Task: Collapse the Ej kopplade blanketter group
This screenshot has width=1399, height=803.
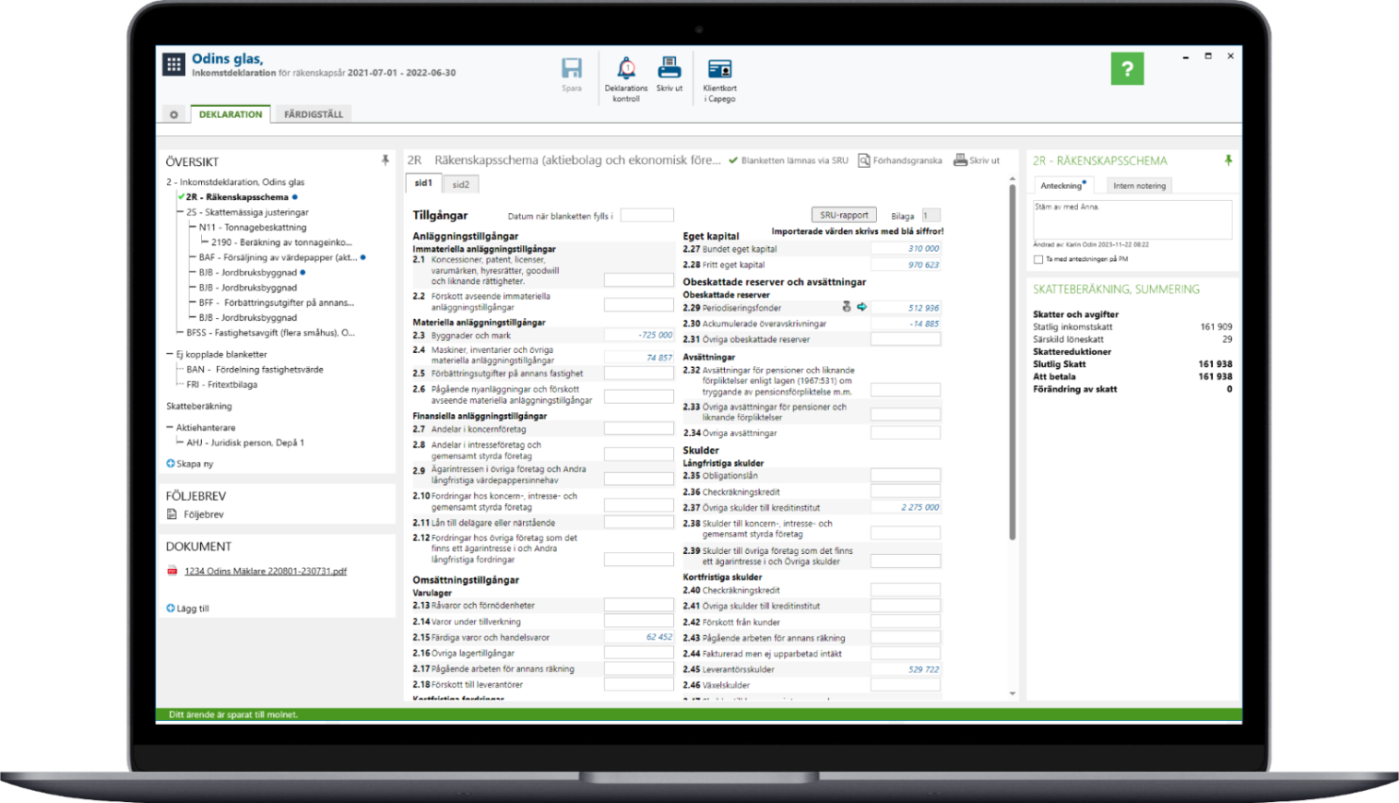Action: tap(170, 354)
